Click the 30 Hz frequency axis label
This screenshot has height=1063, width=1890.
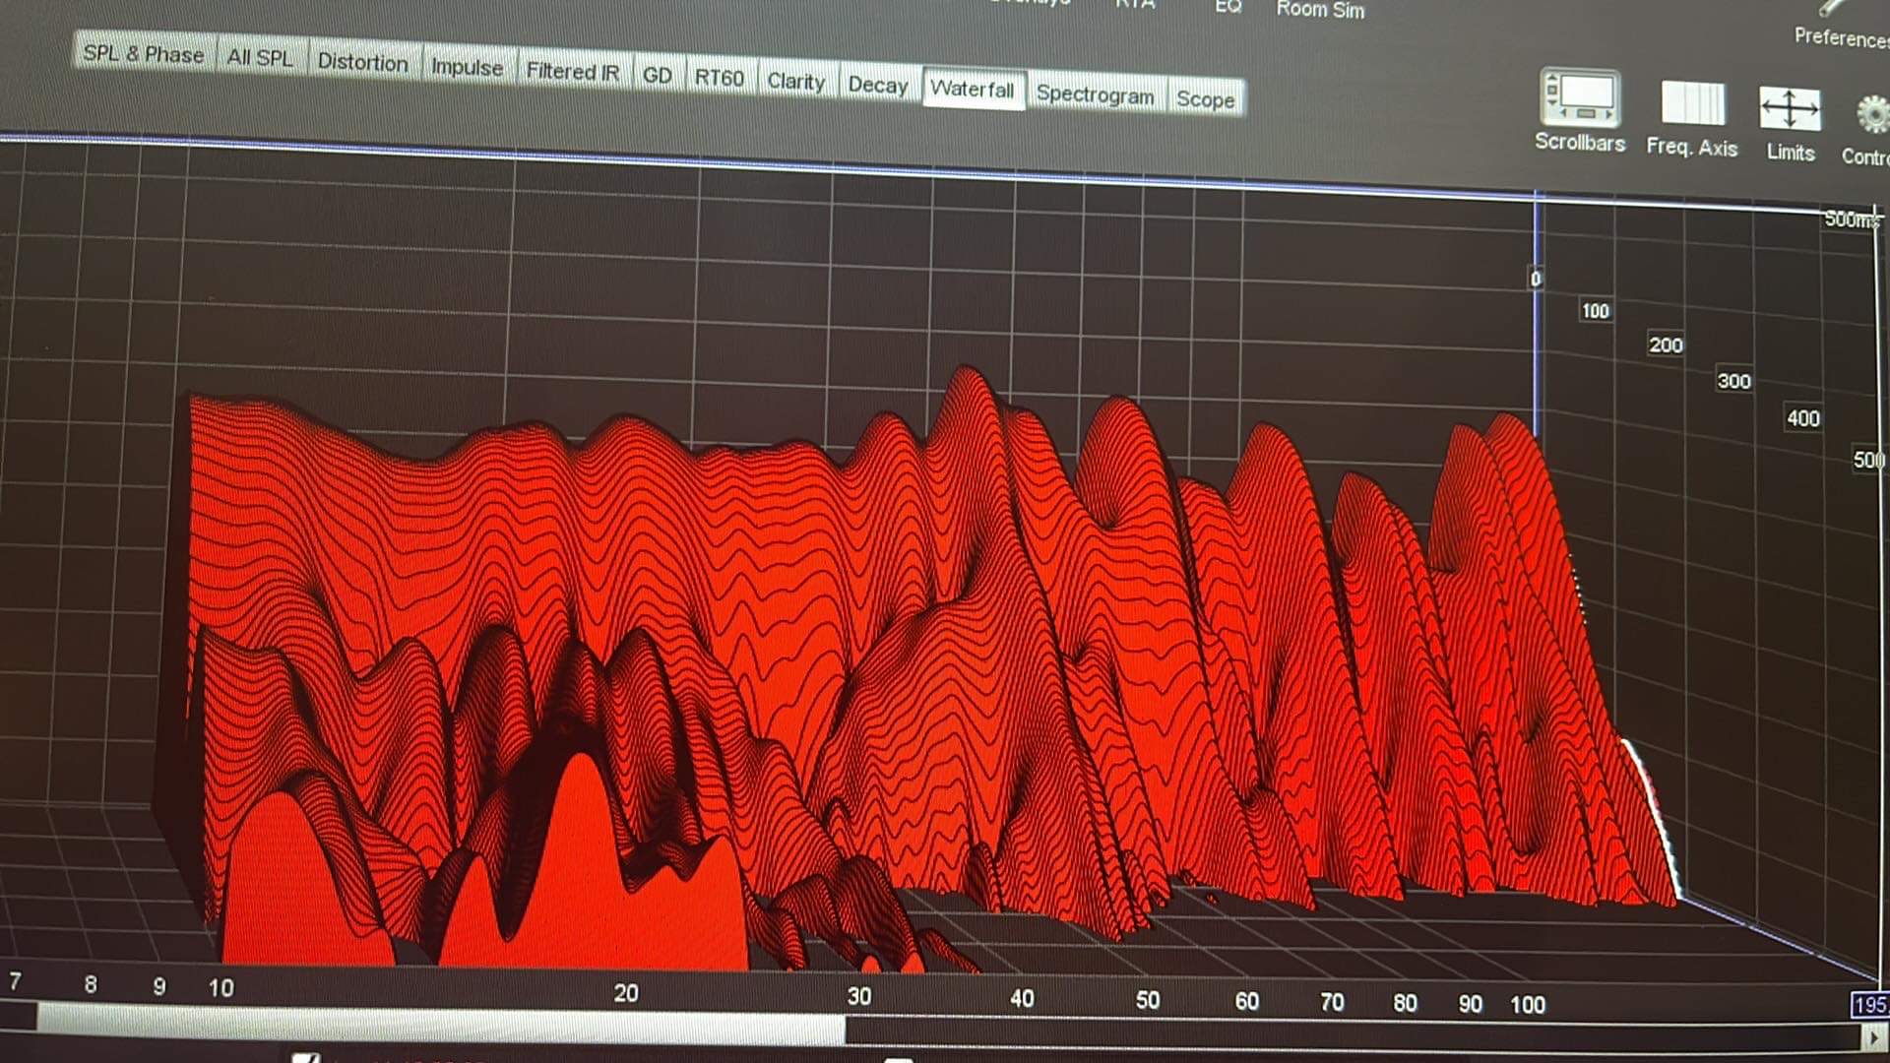point(858,996)
